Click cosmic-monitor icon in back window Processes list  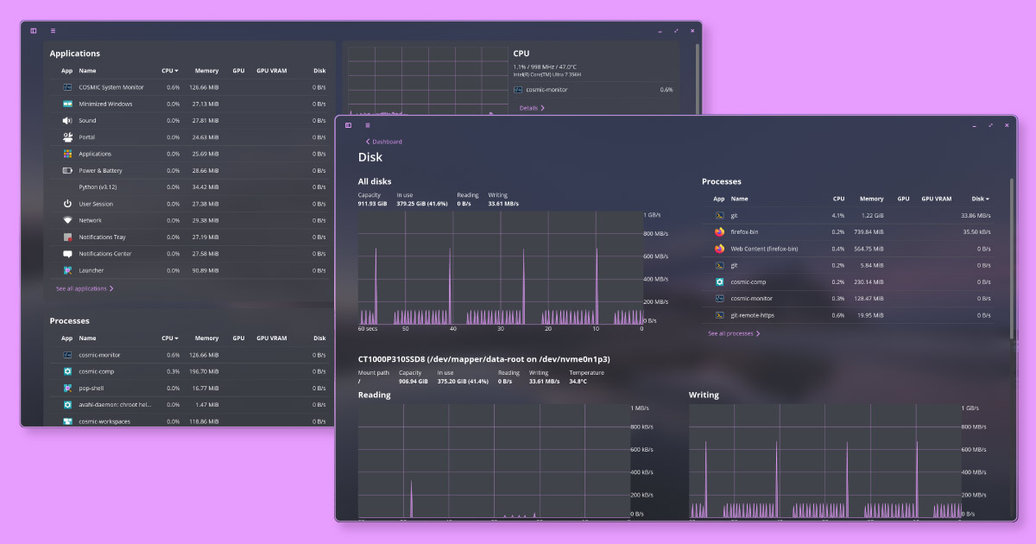[x=67, y=355]
